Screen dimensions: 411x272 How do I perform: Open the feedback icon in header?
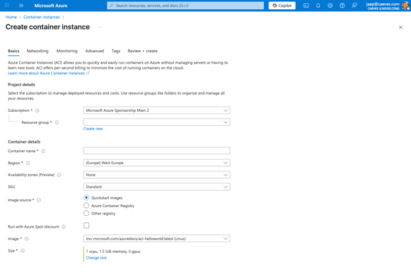(355, 5)
